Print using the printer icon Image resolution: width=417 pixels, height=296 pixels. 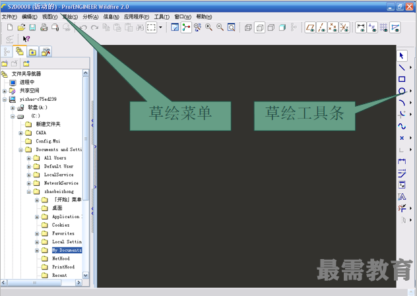click(44, 27)
